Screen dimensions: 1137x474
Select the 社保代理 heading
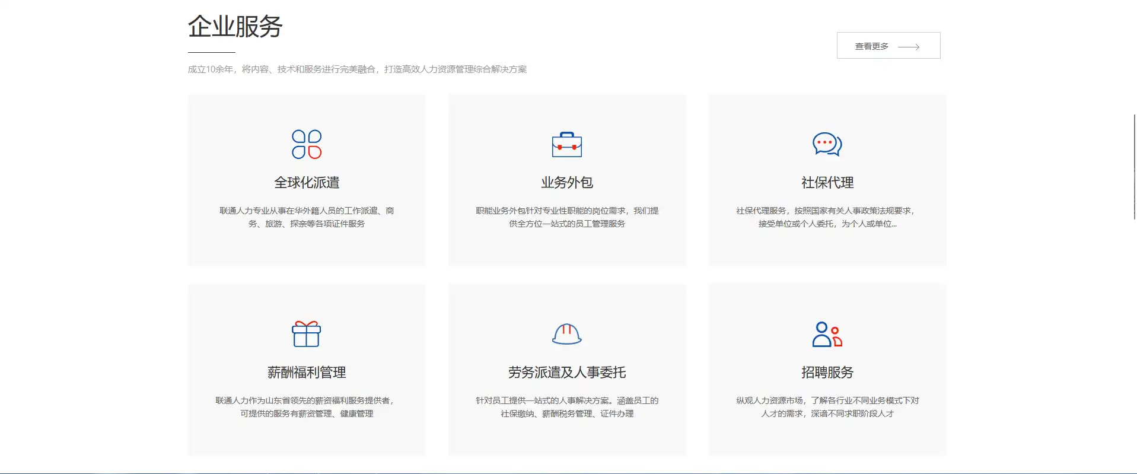(827, 183)
